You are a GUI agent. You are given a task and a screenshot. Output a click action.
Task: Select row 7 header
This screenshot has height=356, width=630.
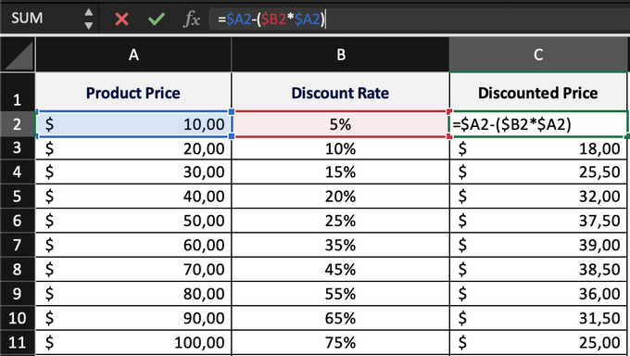coord(18,245)
